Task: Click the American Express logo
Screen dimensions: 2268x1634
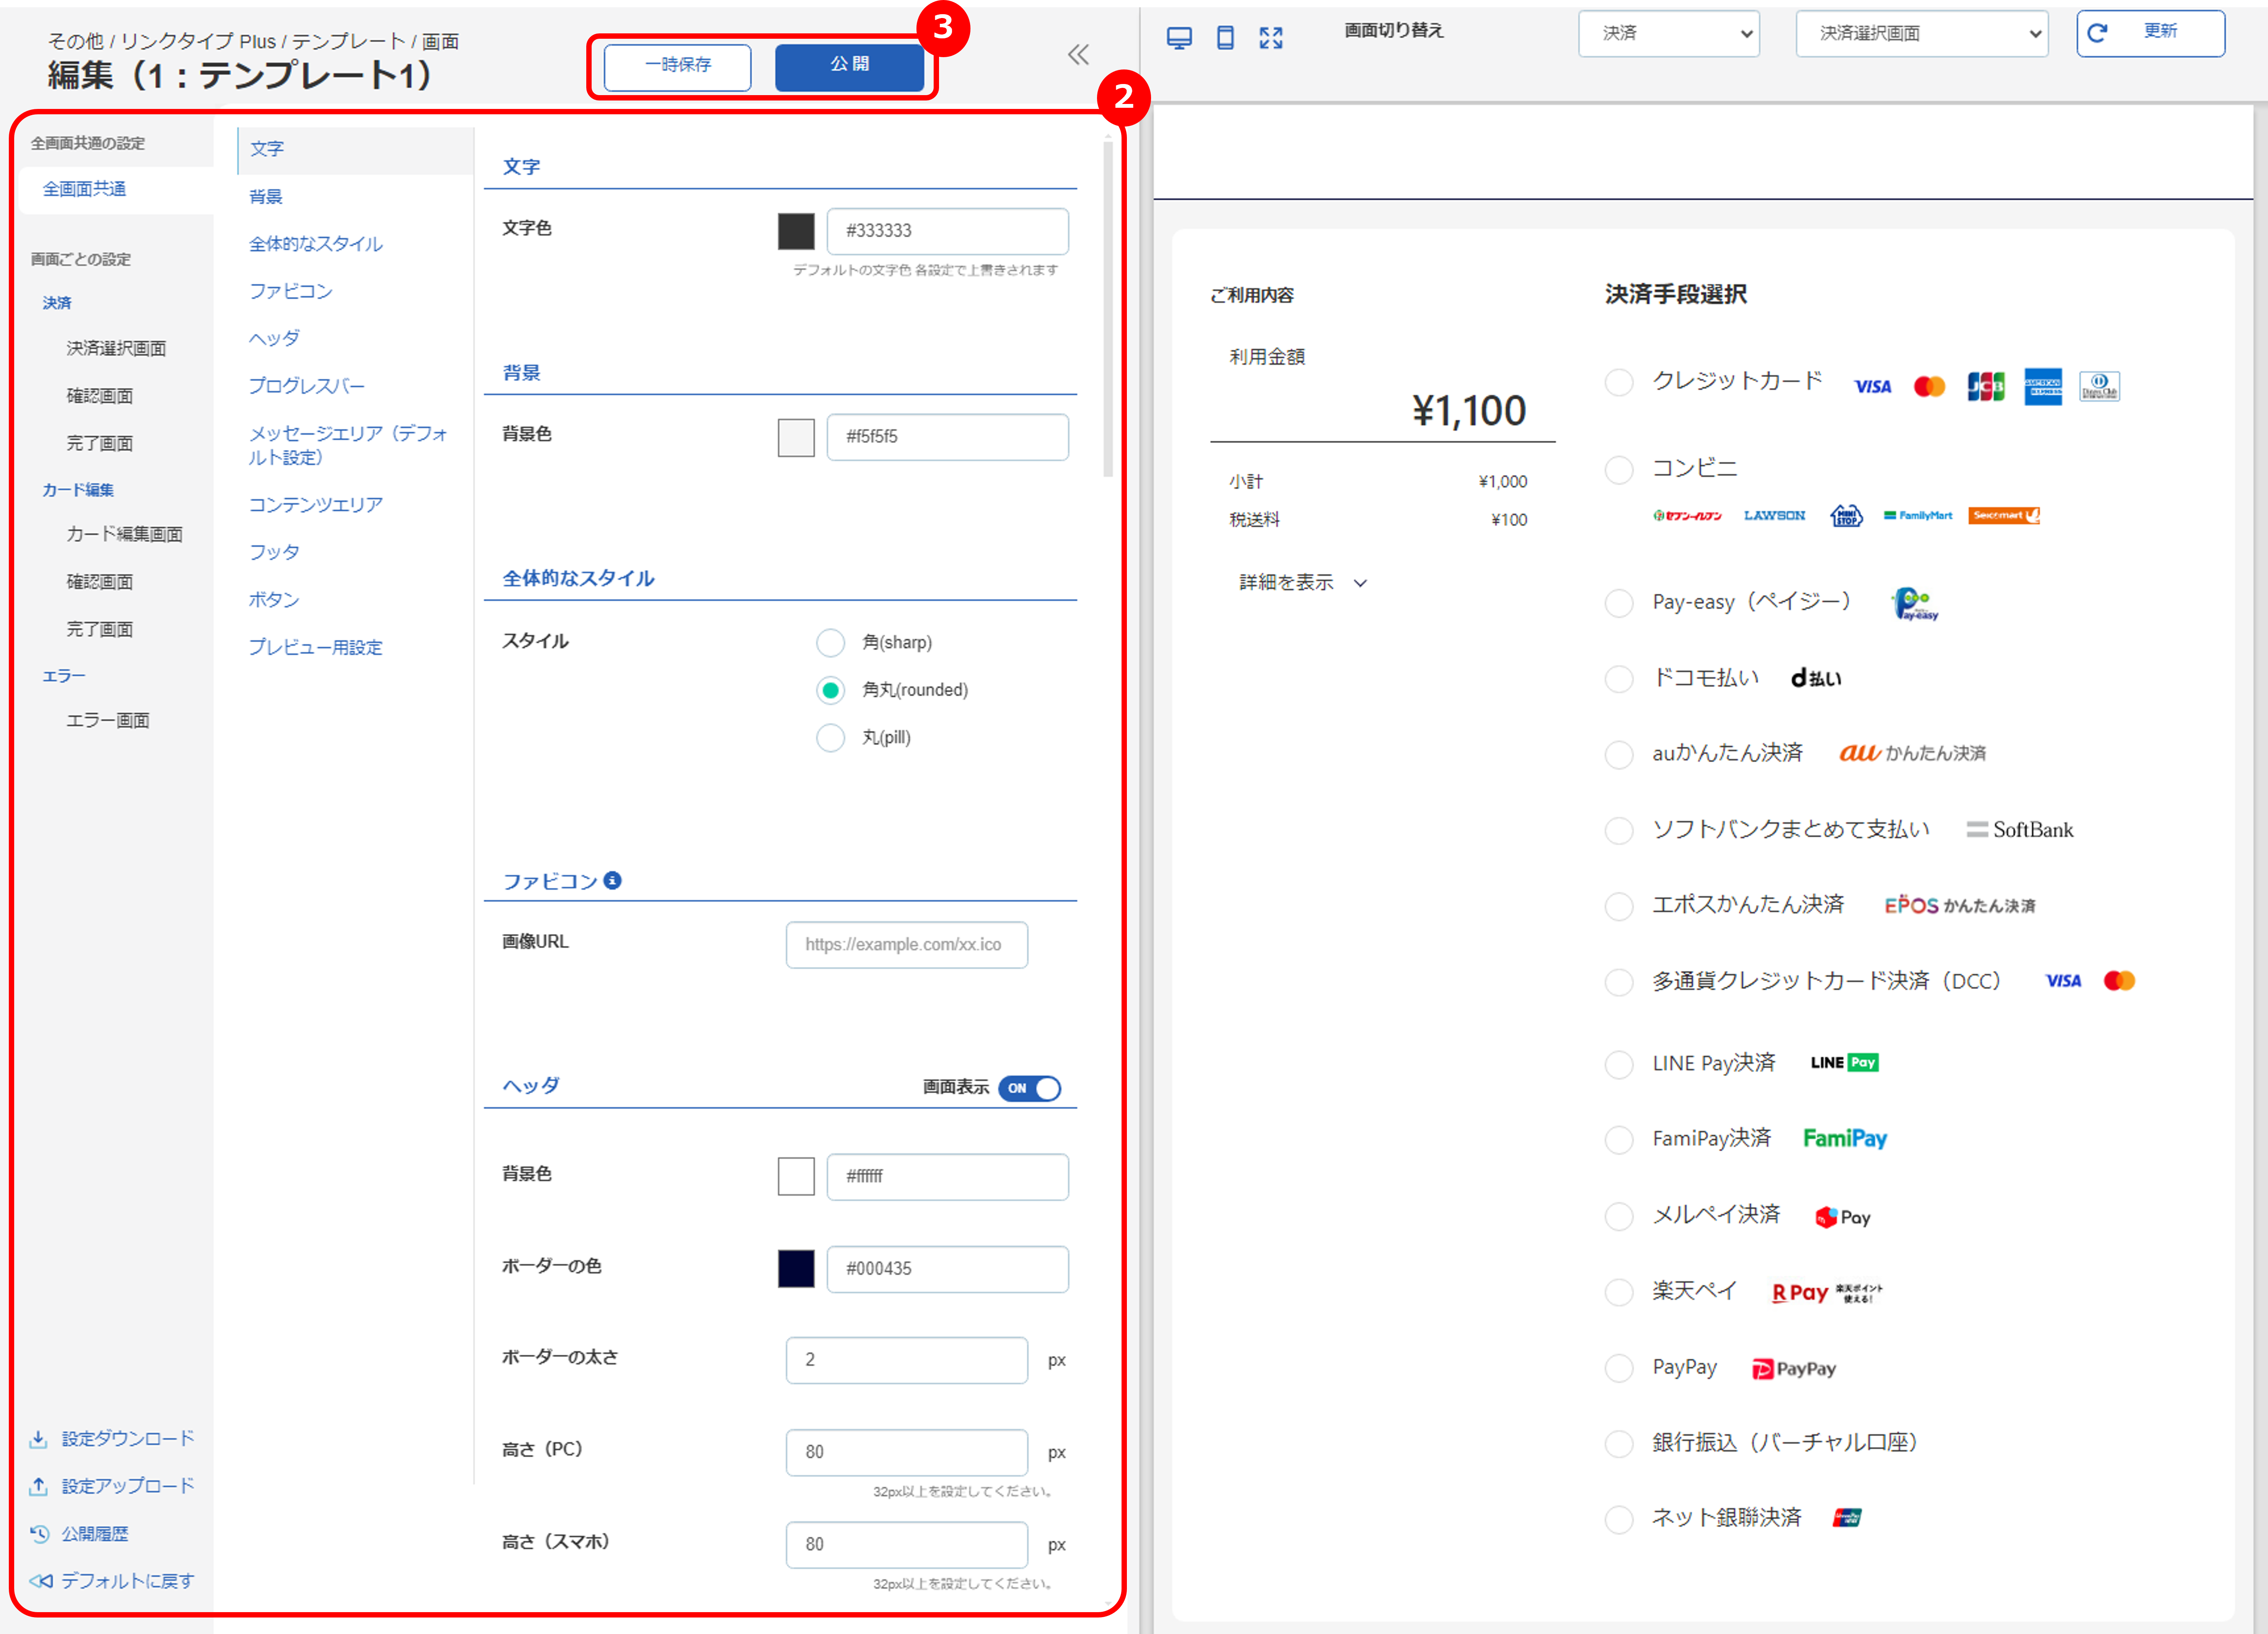Action: 2043,386
